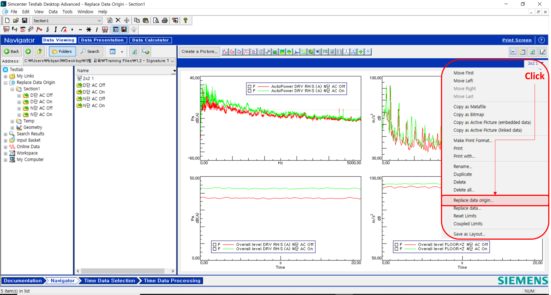The image size is (551, 295).
Task: Click the green forward arrow navigation icon
Action: tap(28, 51)
